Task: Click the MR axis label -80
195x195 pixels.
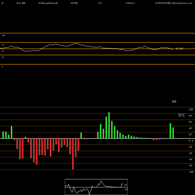Action: point(190,166)
